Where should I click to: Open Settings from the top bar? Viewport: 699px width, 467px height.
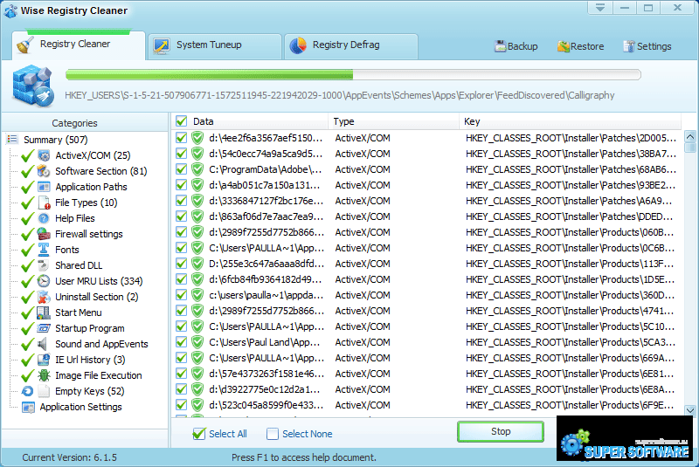647,46
